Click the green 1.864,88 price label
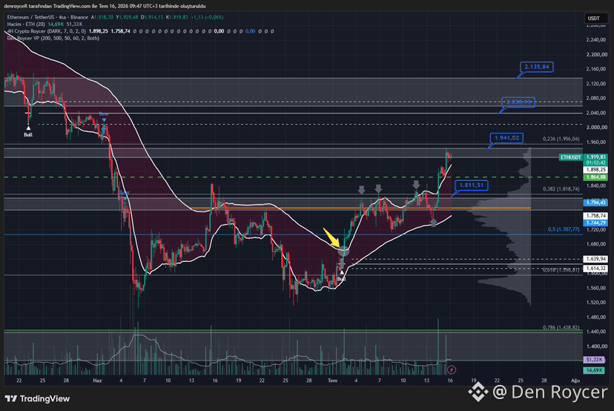 (x=595, y=177)
